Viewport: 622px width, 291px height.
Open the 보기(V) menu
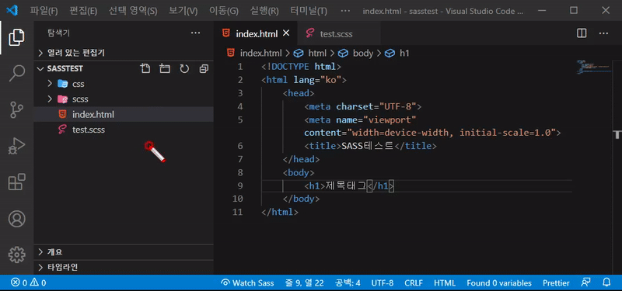click(x=183, y=11)
